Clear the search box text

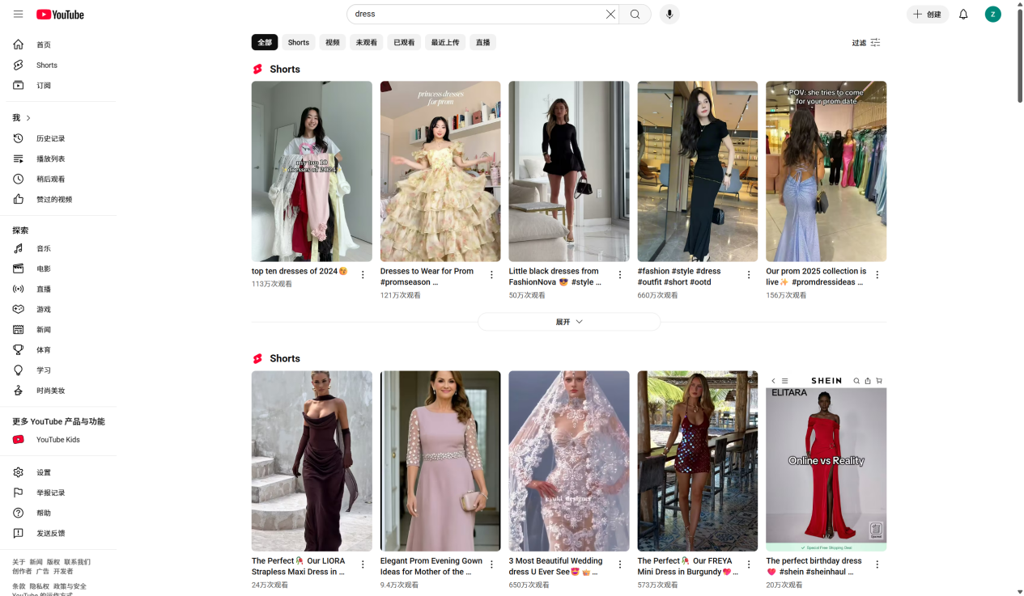610,15
